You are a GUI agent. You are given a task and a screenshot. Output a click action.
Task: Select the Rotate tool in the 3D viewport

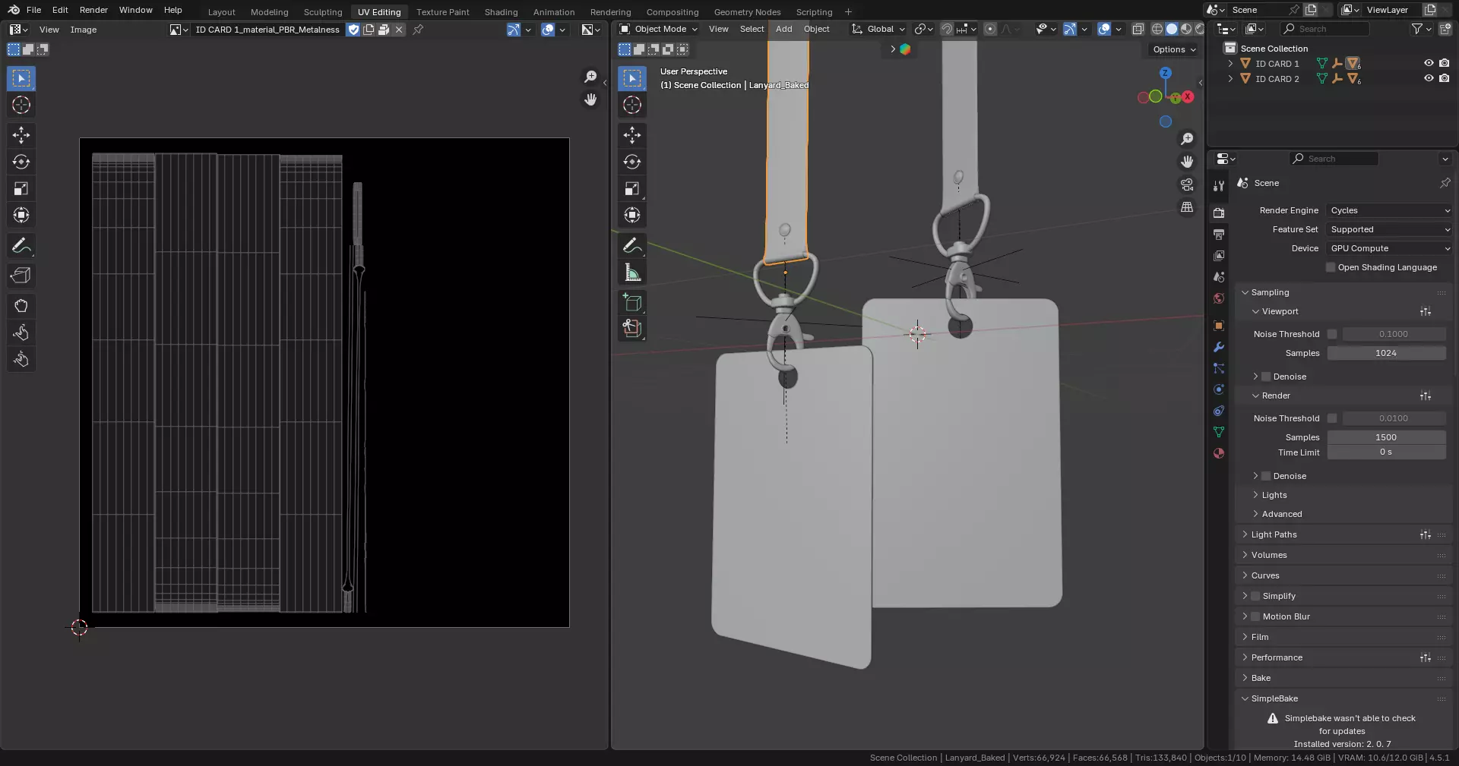[x=632, y=162]
